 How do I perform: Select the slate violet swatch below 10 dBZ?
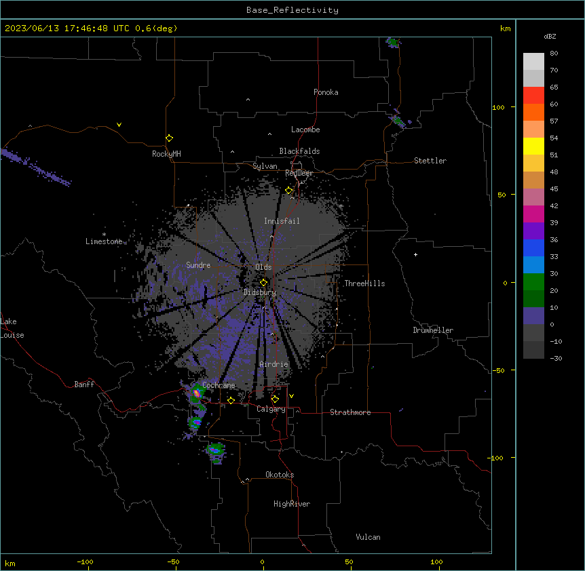pos(533,316)
